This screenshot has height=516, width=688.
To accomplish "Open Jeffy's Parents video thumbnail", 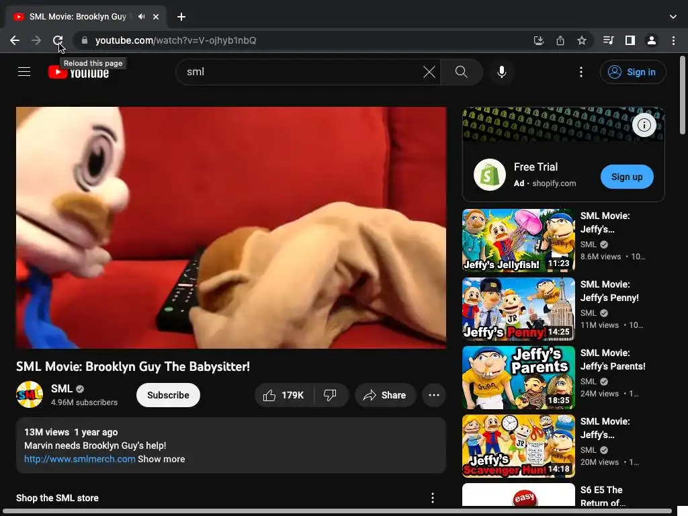I will [x=519, y=378].
